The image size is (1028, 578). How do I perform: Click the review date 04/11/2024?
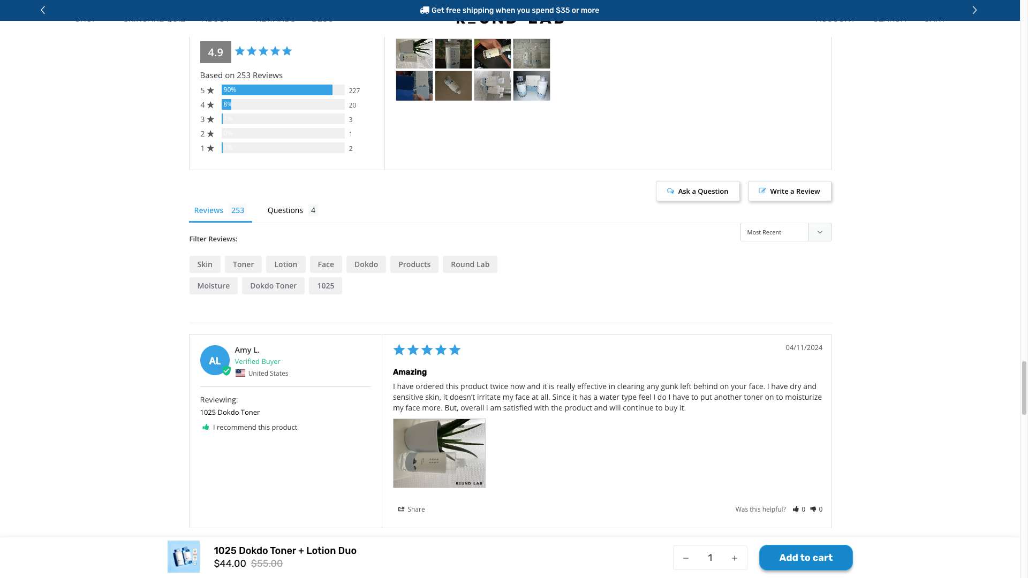point(804,347)
